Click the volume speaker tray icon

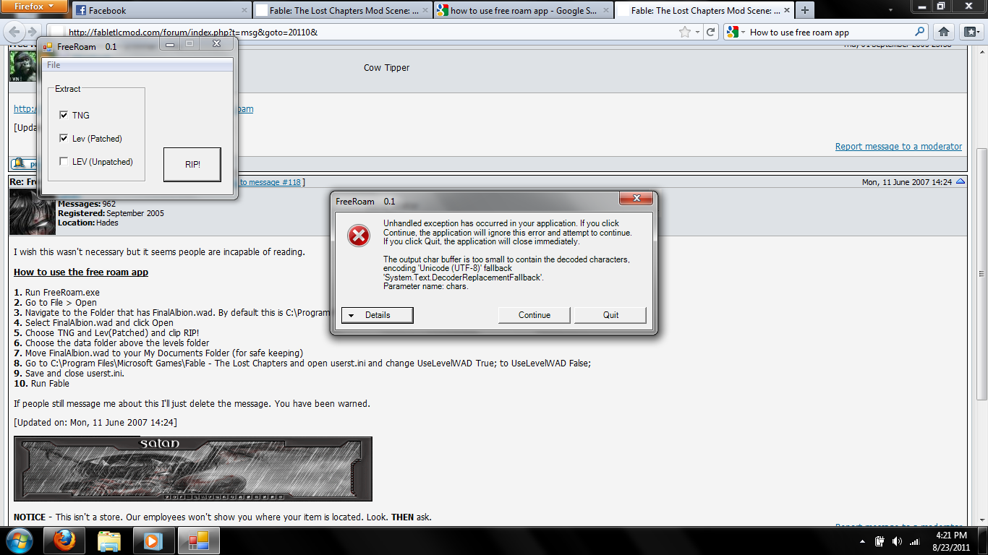[x=897, y=541]
